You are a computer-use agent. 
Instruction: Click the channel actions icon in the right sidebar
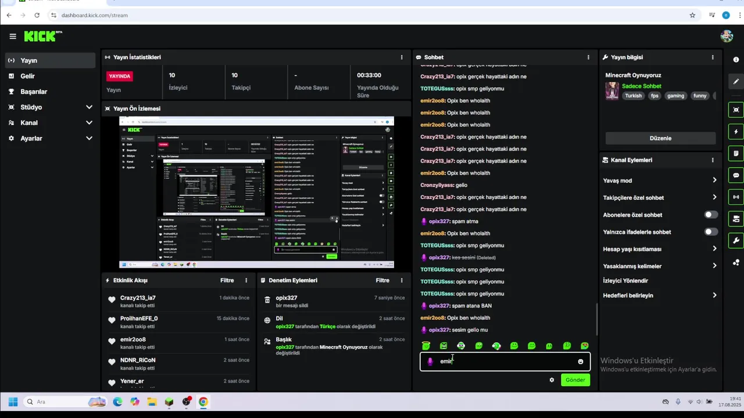coord(736,219)
